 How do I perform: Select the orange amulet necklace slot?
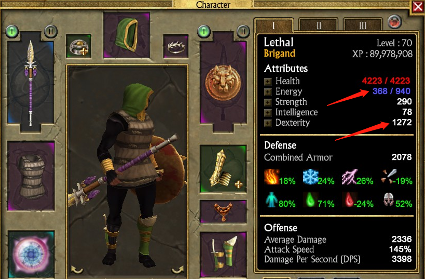tap(223, 211)
